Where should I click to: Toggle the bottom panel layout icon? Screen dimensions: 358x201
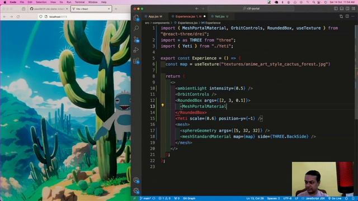342,9
